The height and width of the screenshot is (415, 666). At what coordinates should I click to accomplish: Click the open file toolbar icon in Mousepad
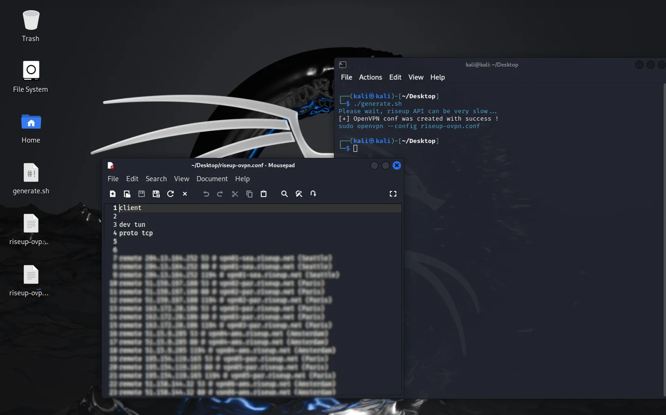coord(127,194)
